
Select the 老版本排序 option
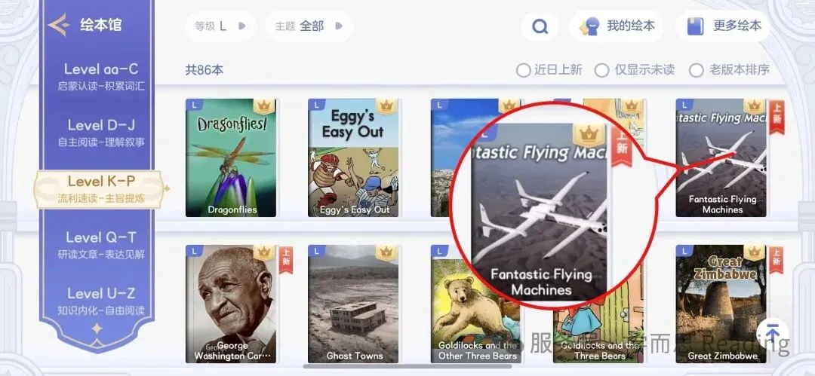(729, 70)
